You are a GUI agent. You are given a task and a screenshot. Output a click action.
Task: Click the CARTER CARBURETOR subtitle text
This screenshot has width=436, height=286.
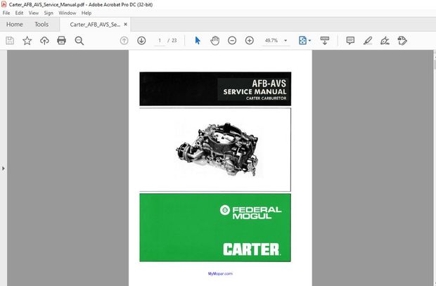266,98
